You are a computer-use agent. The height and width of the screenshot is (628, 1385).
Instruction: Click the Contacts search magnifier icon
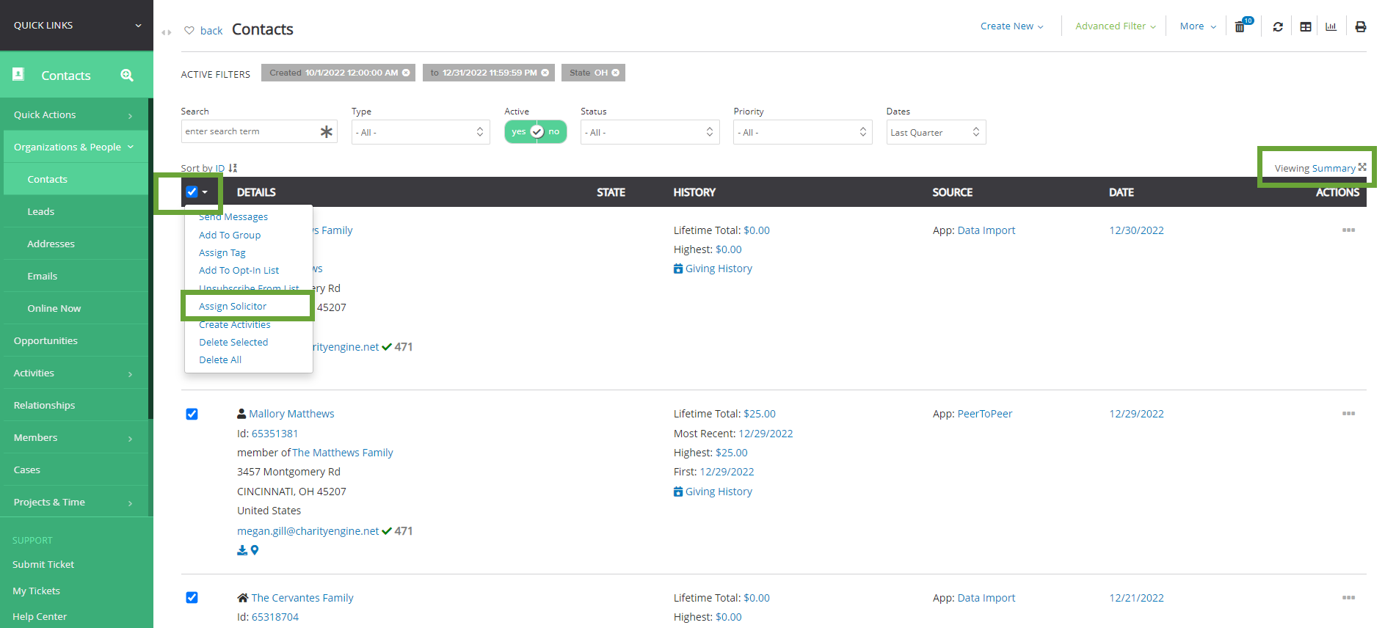(x=127, y=75)
